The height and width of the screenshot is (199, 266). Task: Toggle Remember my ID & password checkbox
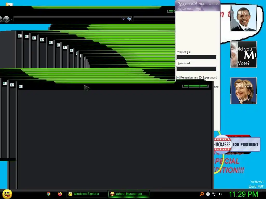pyautogui.click(x=178, y=77)
